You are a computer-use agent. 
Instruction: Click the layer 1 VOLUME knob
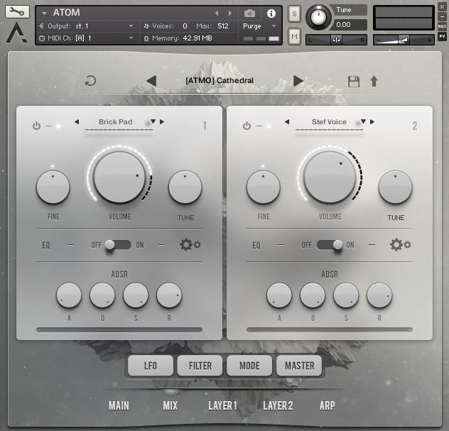(119, 178)
